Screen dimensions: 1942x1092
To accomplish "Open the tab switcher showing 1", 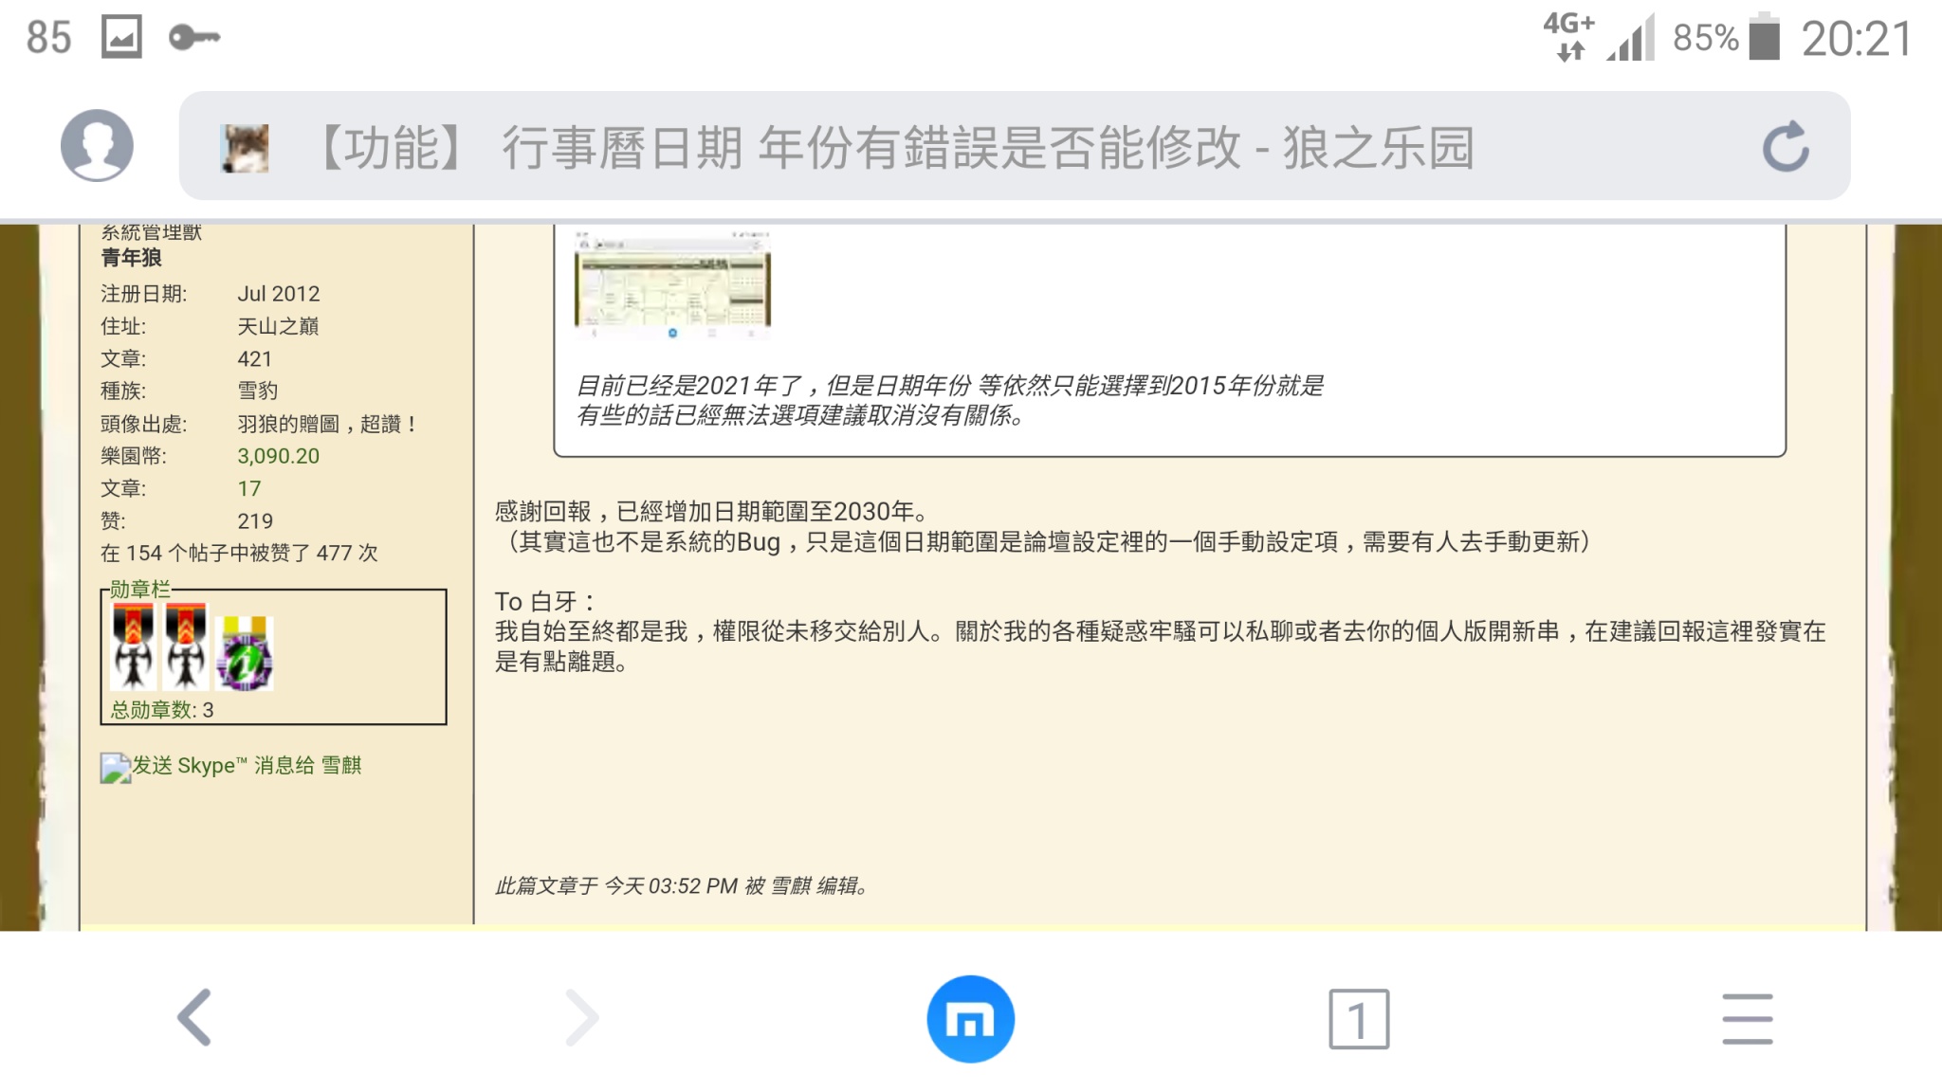I will tap(1358, 1019).
